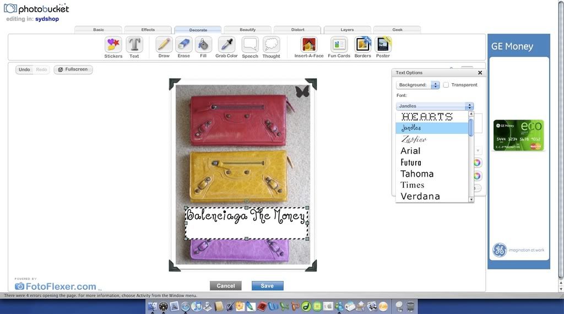Choose the Zapfino font
Viewport: 564px width, 314px height.
432,139
